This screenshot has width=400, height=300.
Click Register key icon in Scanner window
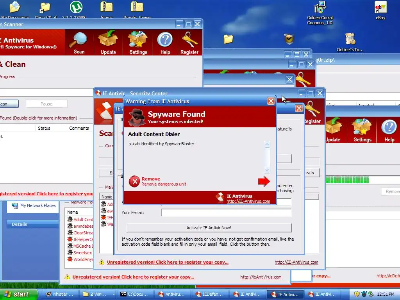189,43
